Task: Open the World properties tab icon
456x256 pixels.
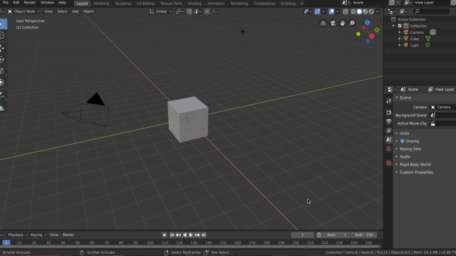Action: click(389, 149)
